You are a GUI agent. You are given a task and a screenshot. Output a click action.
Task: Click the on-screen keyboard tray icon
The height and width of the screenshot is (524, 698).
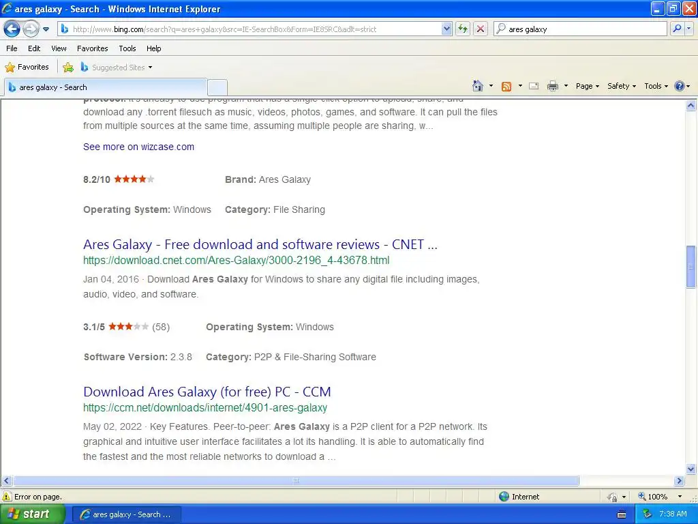point(622,514)
